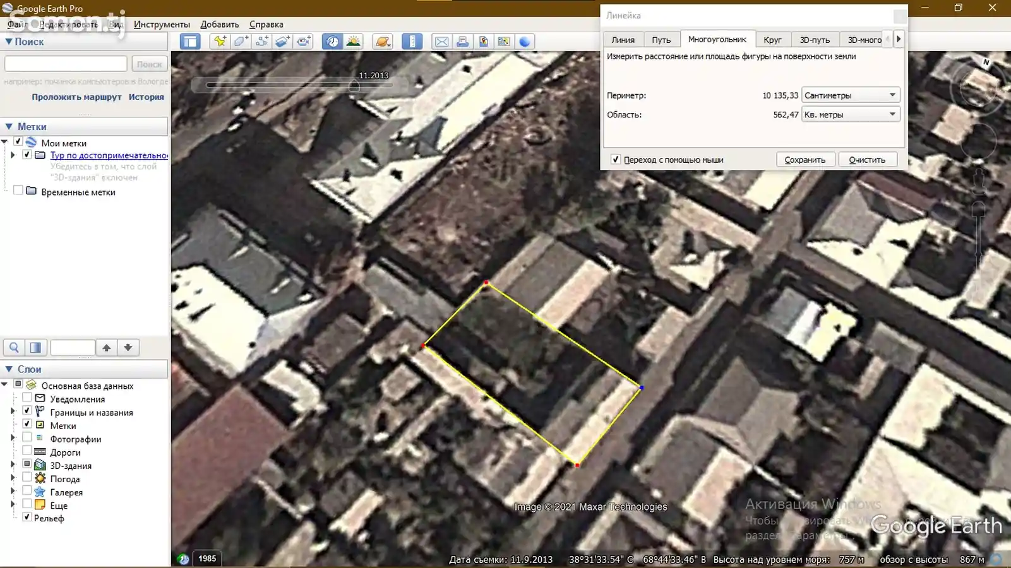
Task: Click the historical imagery time slider handle
Action: click(x=354, y=85)
